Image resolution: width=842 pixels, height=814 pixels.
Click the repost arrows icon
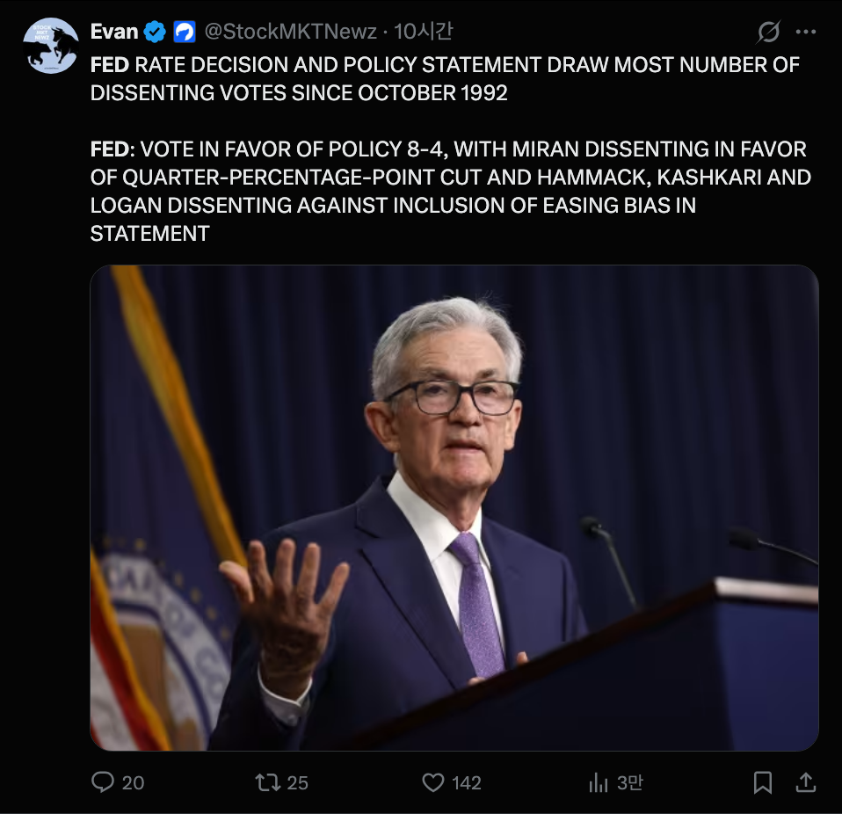tap(266, 781)
